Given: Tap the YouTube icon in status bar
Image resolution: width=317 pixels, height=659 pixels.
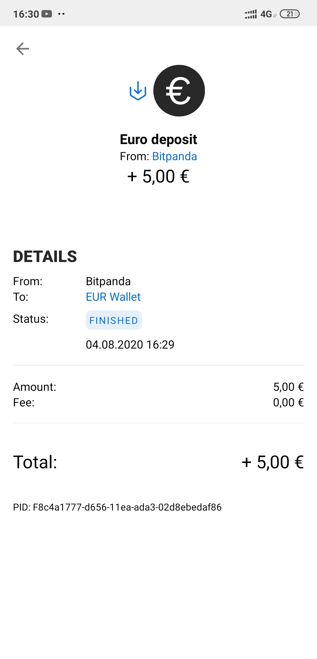Looking at the screenshot, I should (x=47, y=14).
